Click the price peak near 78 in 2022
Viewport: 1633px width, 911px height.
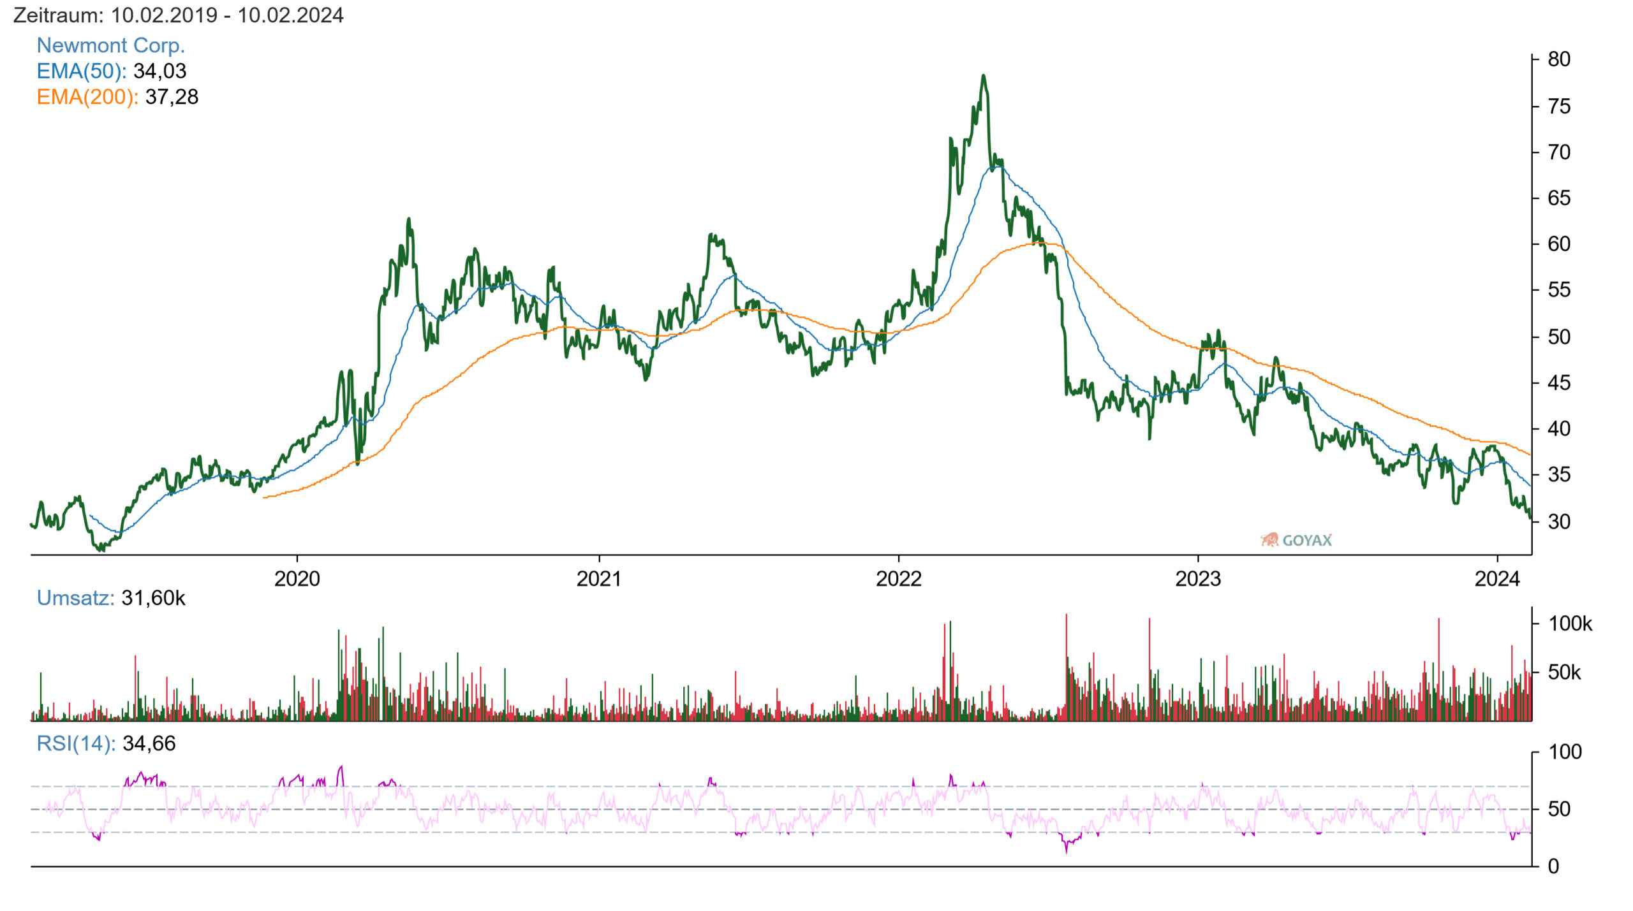tap(983, 76)
